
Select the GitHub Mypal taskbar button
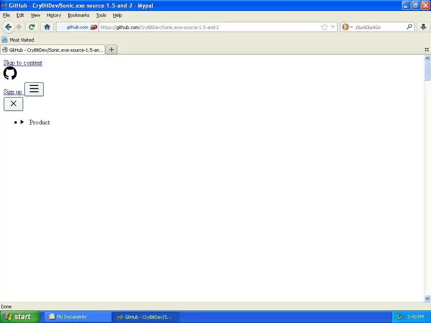click(x=145, y=317)
